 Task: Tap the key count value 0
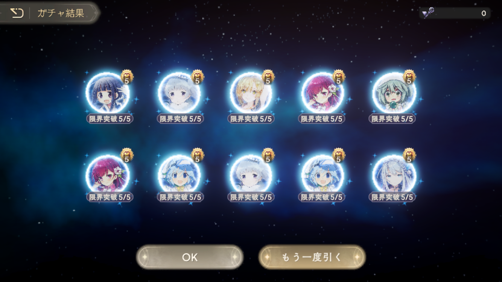coord(484,14)
